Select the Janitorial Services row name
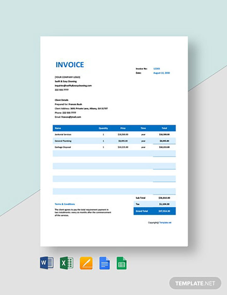Screen dimensions: 227x295 point(63,134)
